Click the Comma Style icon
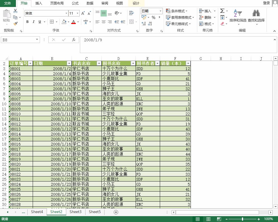 click(159, 17)
